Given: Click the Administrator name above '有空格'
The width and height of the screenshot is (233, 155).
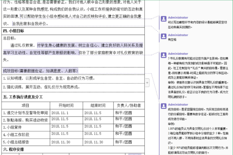Looking at the screenshot, I should coord(178,35).
